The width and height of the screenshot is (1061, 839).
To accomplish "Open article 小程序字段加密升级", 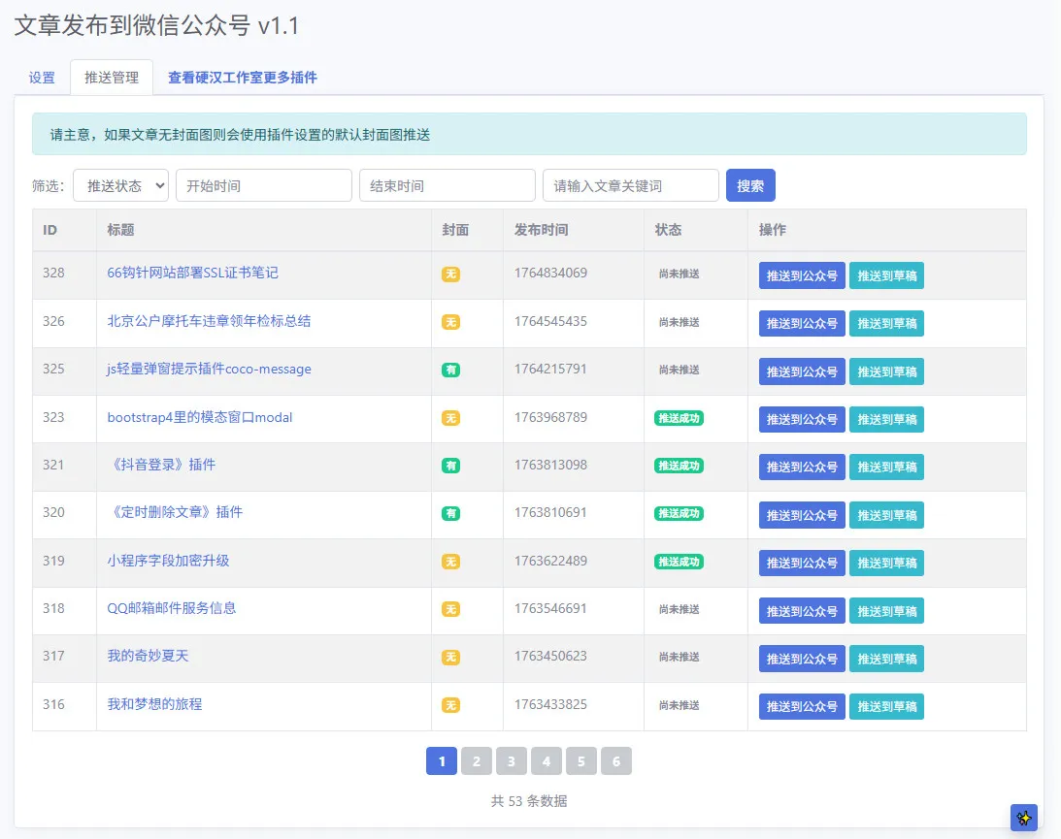I will [169, 561].
